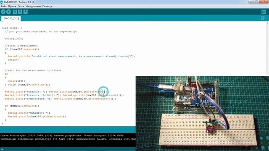Click the 'delay(1000);' code line
Image resolution: width=269 pixels, height=151 pixels.
[x=14, y=39]
